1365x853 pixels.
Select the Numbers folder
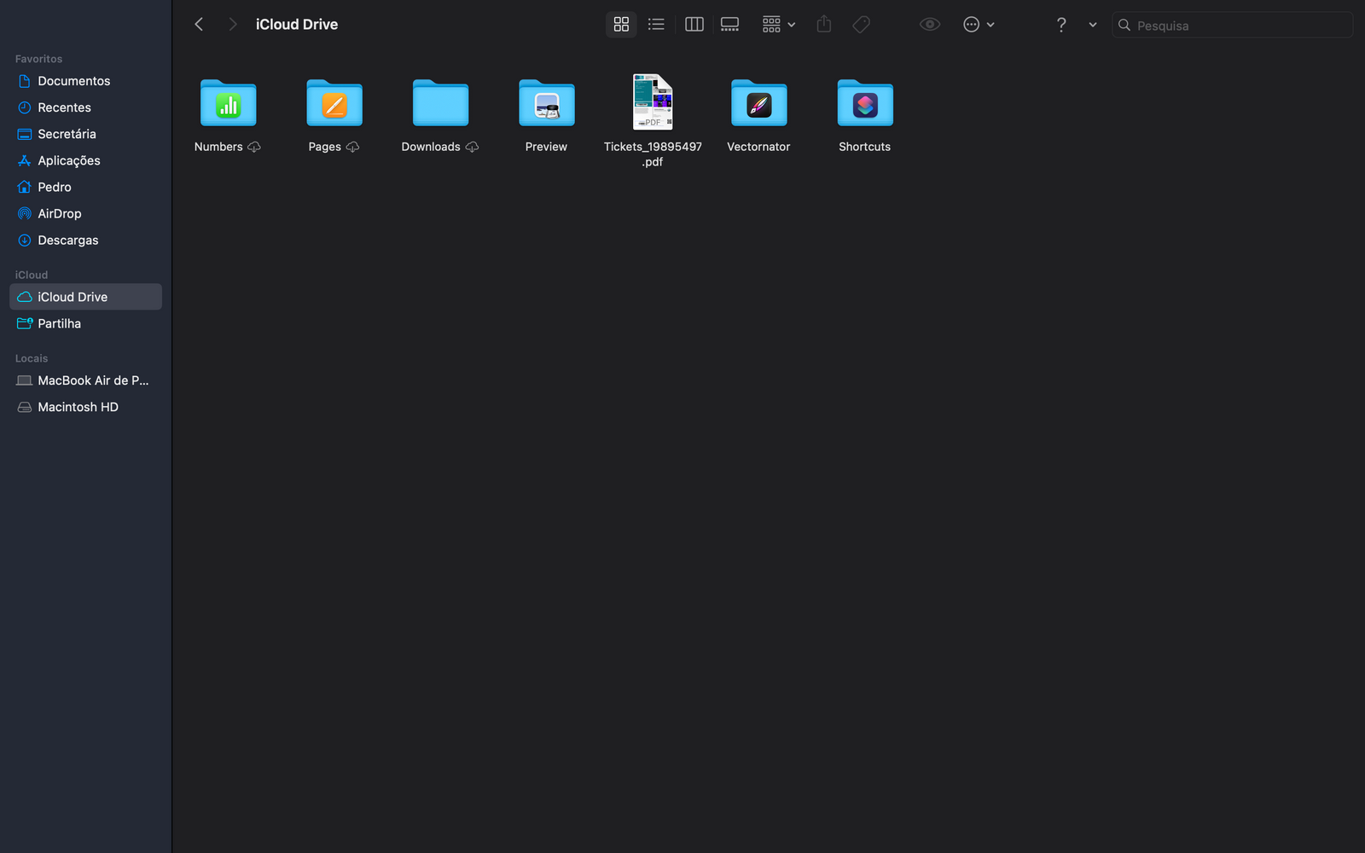pos(228,104)
